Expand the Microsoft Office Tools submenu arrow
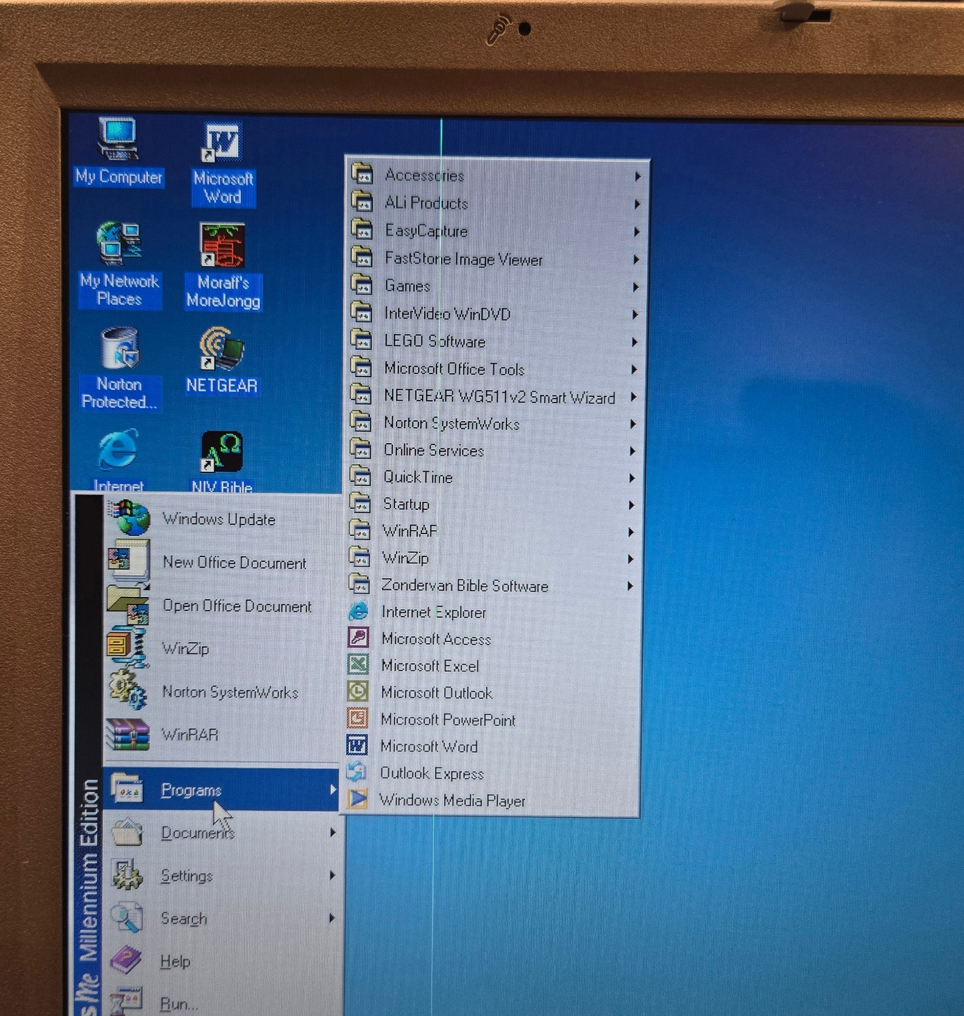This screenshot has height=1016, width=964. [x=634, y=370]
